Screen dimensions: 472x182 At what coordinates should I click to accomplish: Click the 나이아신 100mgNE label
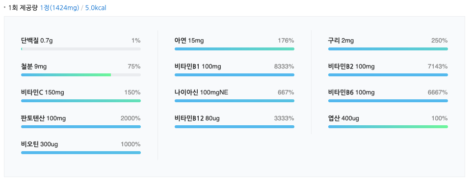coord(201,92)
